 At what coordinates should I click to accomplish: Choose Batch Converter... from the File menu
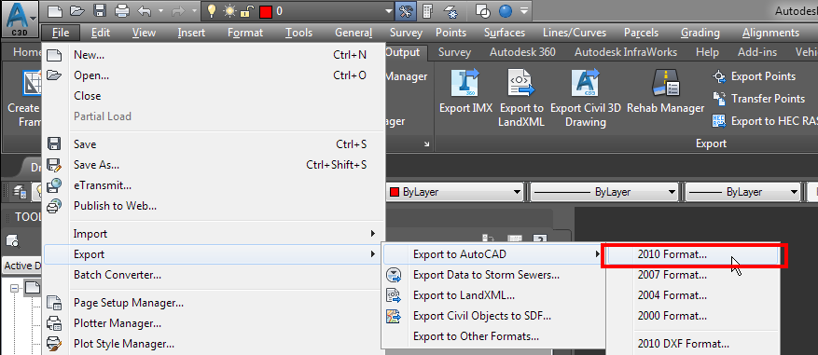coord(214,275)
